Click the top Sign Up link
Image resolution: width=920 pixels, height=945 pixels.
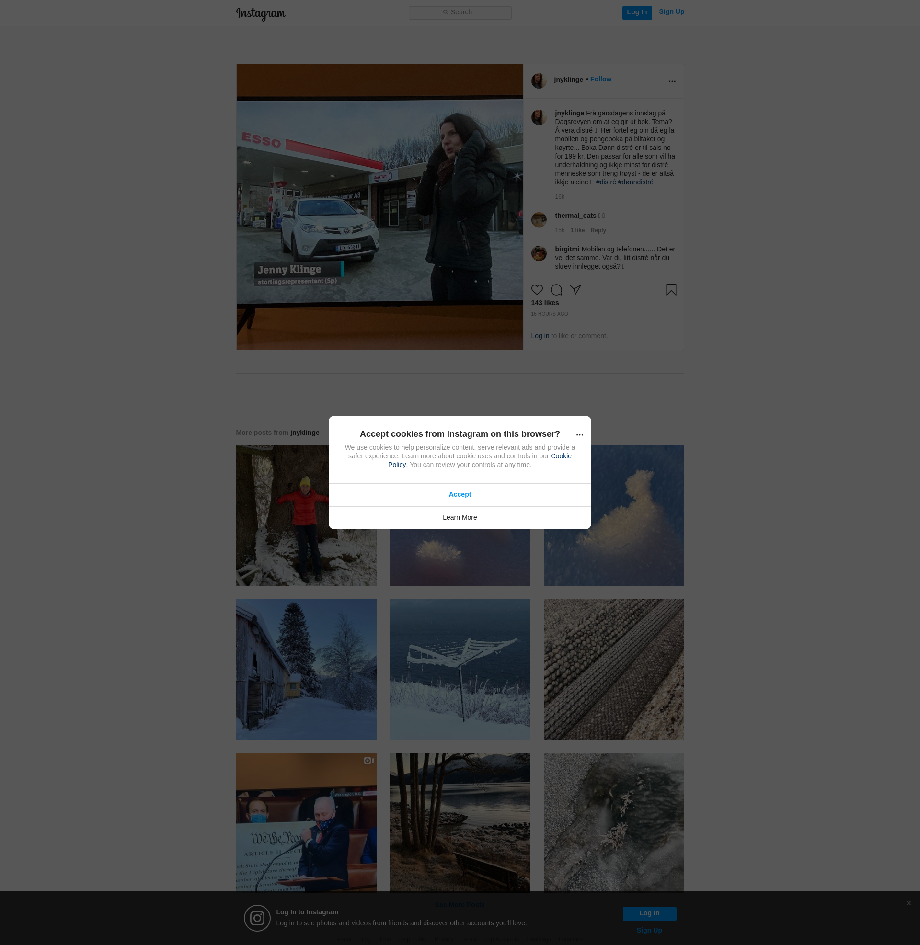click(x=671, y=11)
